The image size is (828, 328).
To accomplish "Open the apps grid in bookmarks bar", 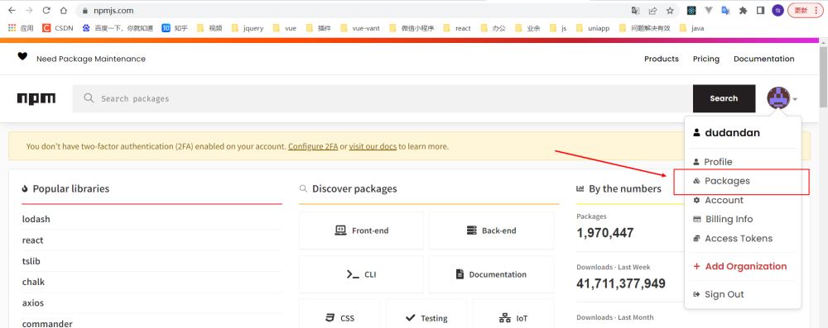I will click(x=21, y=28).
